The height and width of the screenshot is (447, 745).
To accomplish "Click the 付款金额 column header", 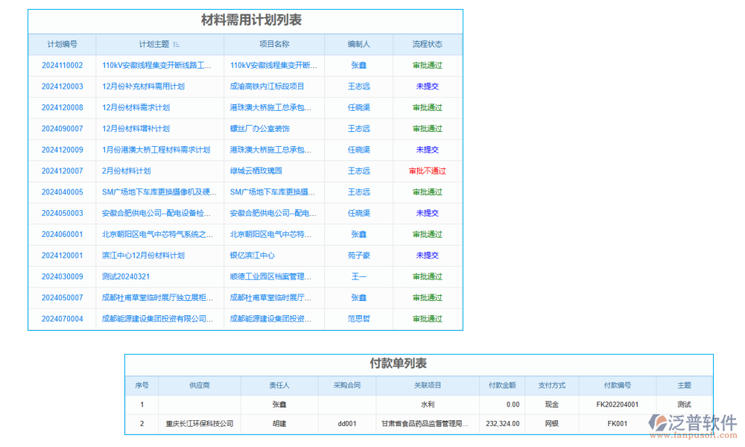I will point(504,385).
